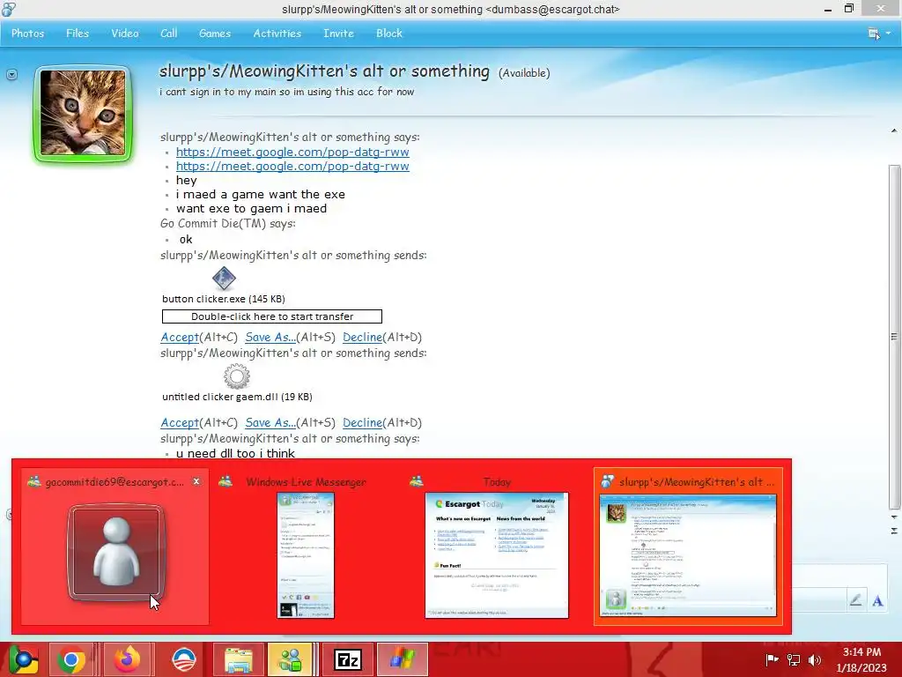The width and height of the screenshot is (902, 677).
Task: Click 'Double-click here to start transfer' box
Action: point(272,316)
